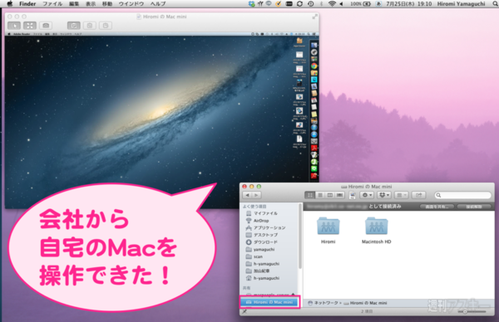
Task: Click the input source icon in menu bar
Action: click(378, 4)
